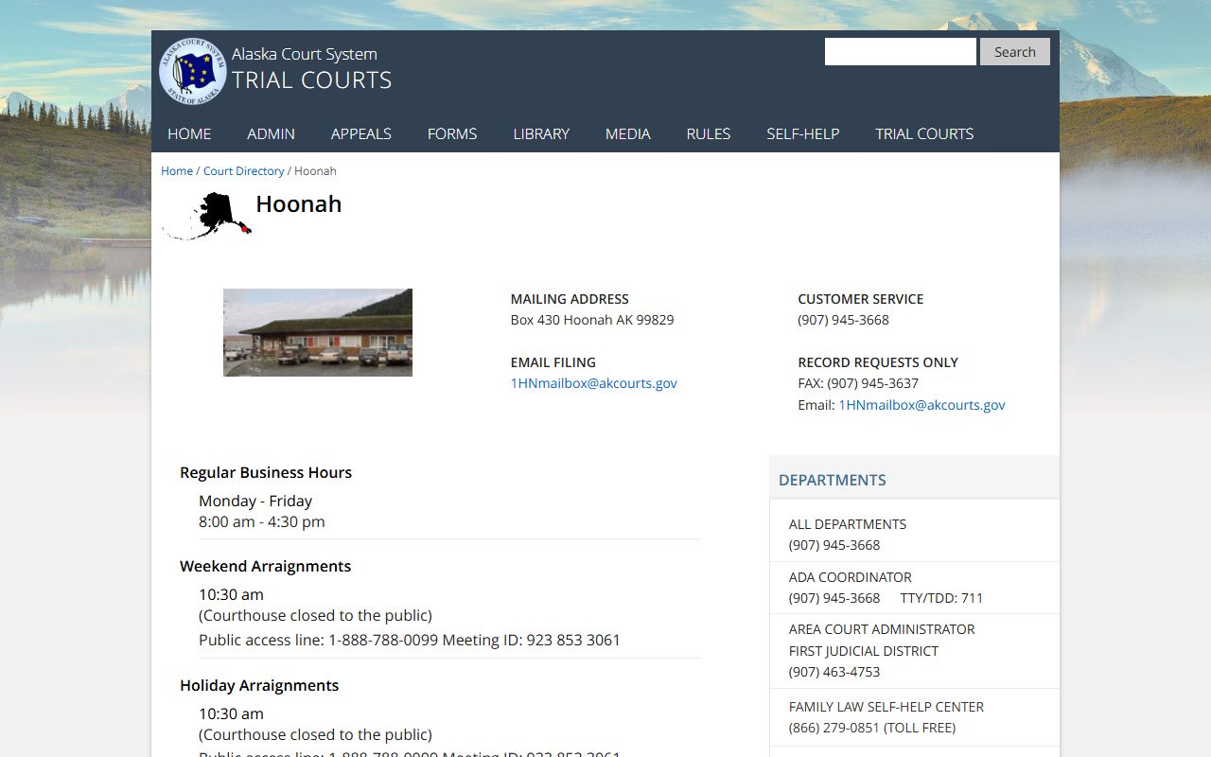Open the APPEALS menu item
1211x757 pixels.
(361, 133)
